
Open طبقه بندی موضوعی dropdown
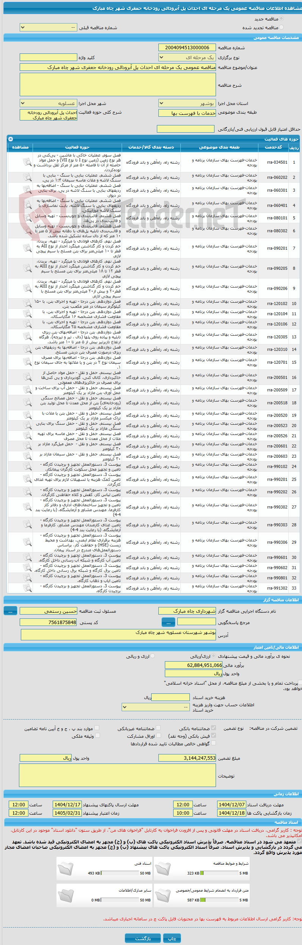[x=187, y=113]
